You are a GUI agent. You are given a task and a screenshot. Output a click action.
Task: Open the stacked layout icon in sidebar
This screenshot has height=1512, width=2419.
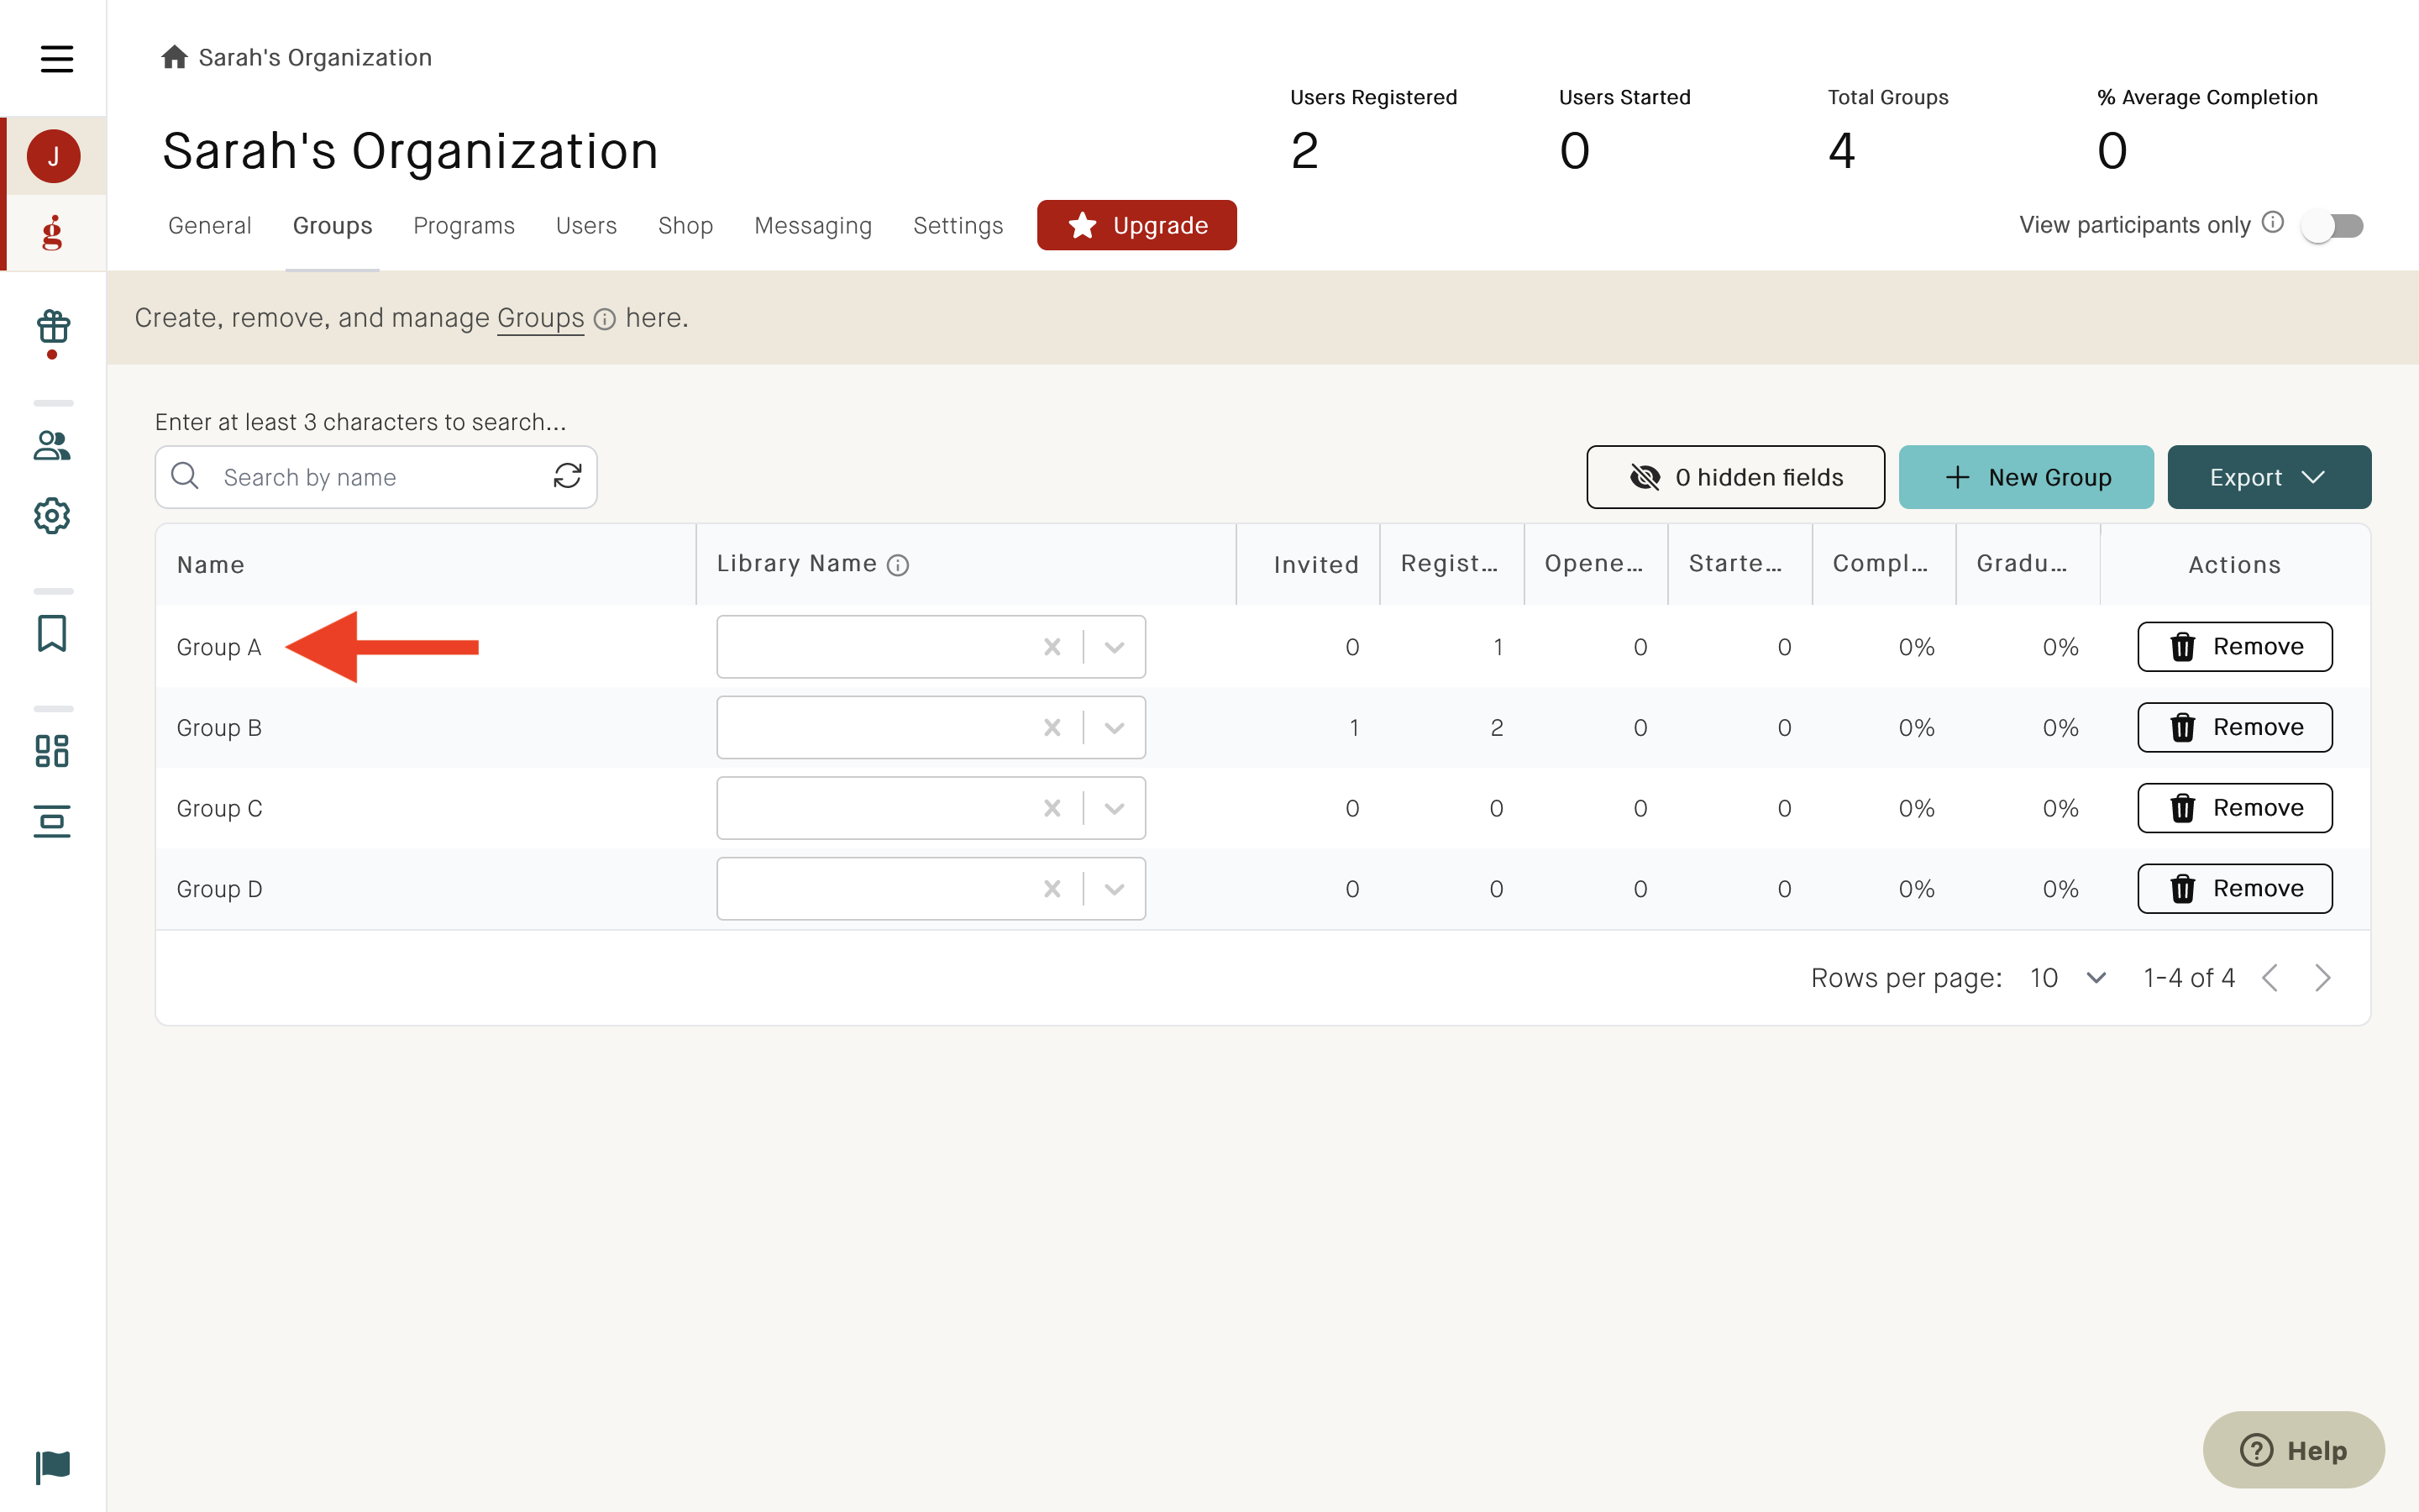click(x=52, y=821)
